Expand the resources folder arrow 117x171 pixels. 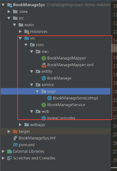(x=20, y=31)
